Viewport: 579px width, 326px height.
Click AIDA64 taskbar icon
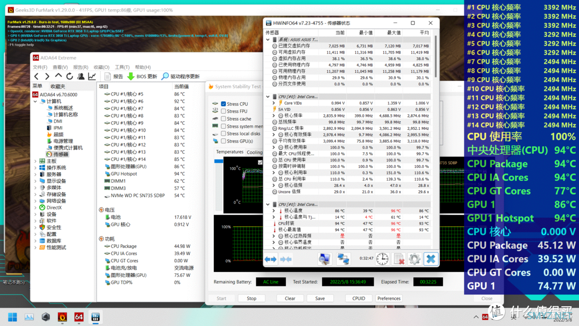point(79,317)
